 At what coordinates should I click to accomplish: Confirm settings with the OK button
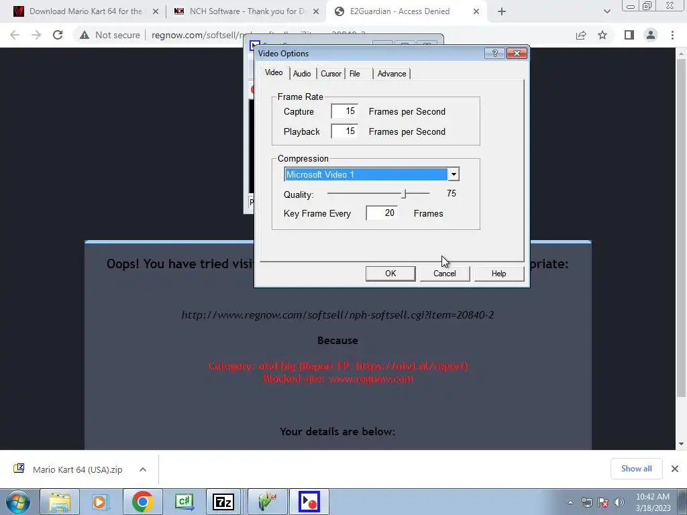[x=390, y=274]
